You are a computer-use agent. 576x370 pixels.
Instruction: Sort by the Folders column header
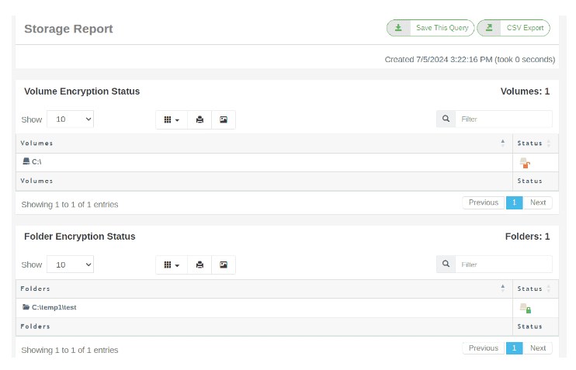[x=263, y=289]
